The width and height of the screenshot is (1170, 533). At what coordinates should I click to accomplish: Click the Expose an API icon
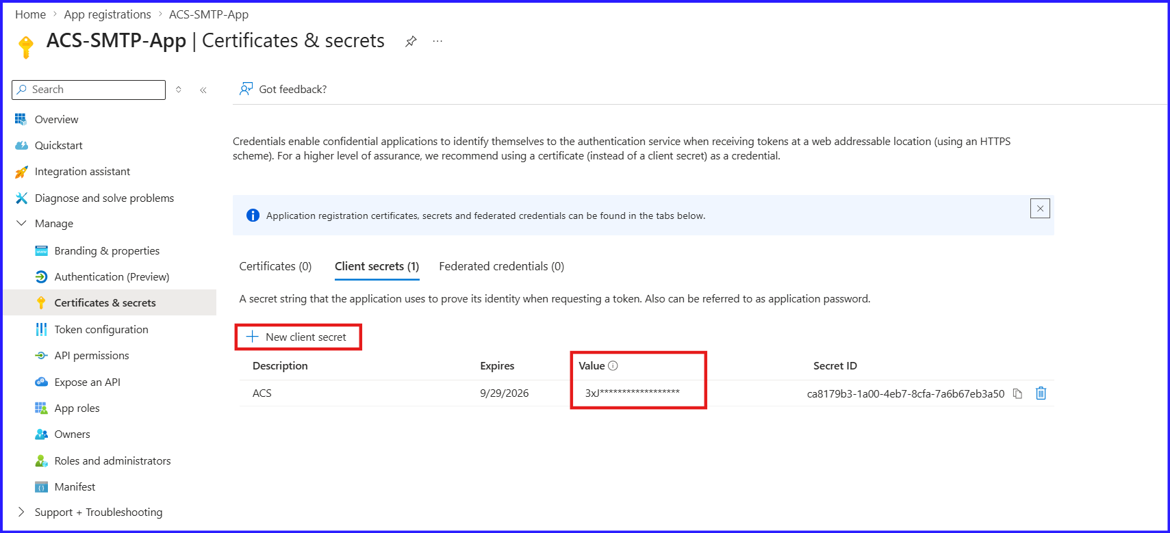[41, 382]
